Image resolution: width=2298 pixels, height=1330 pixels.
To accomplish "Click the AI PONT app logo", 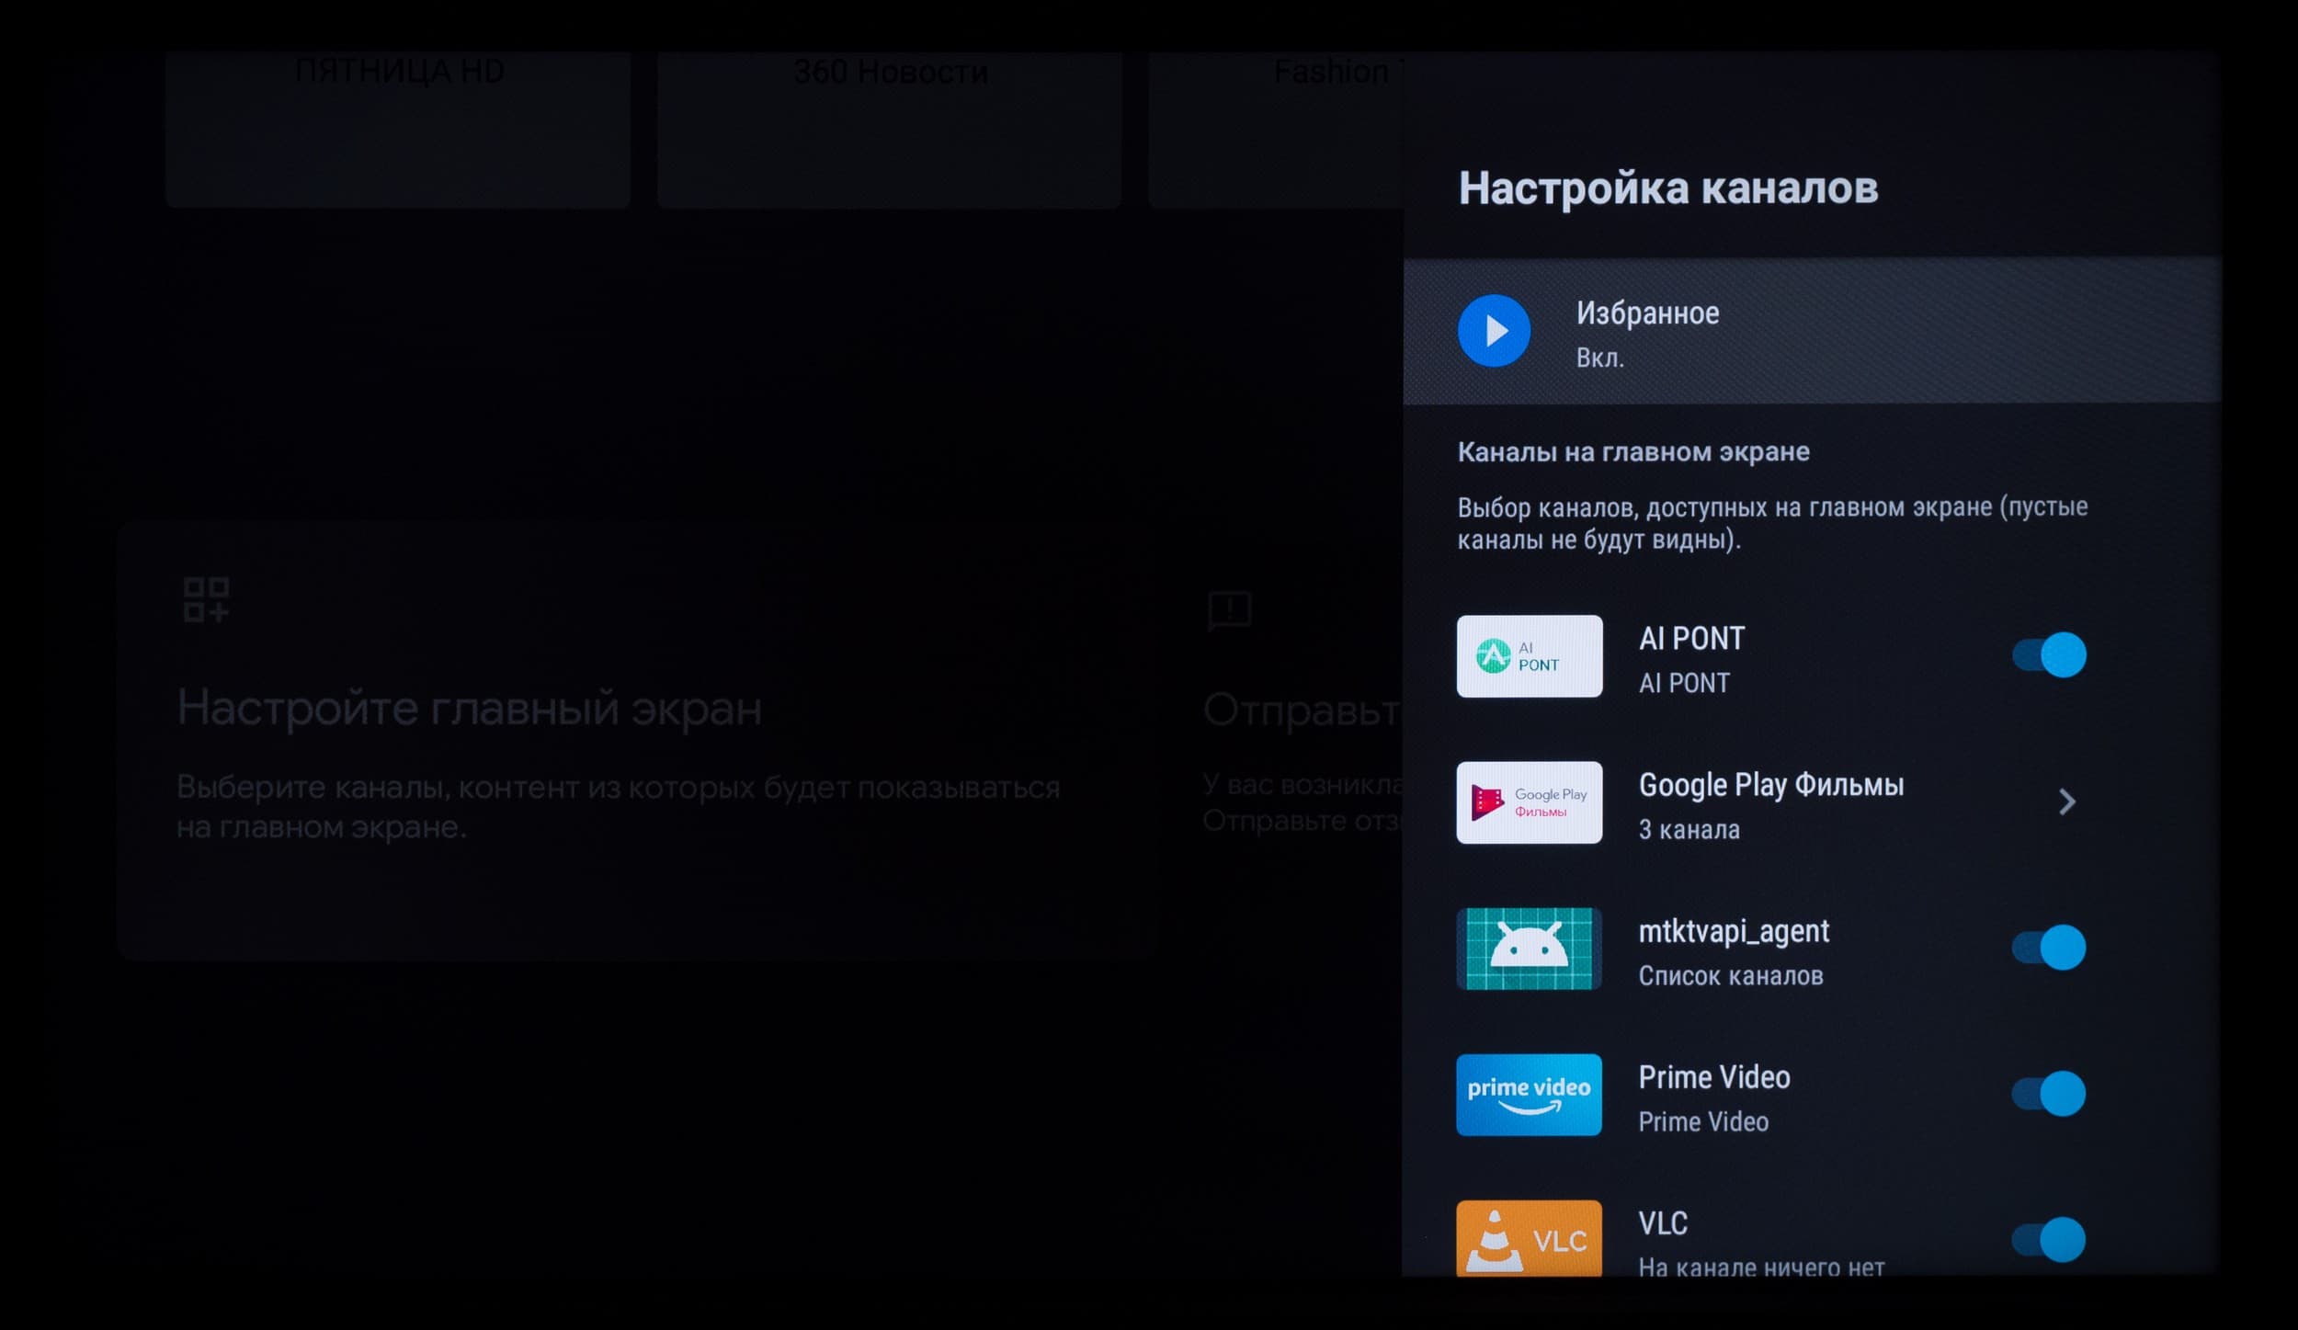I will click(x=1529, y=656).
